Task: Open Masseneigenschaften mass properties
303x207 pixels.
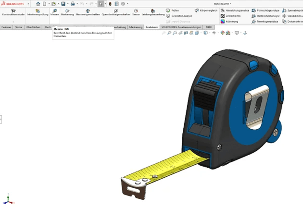Action: click(87, 12)
